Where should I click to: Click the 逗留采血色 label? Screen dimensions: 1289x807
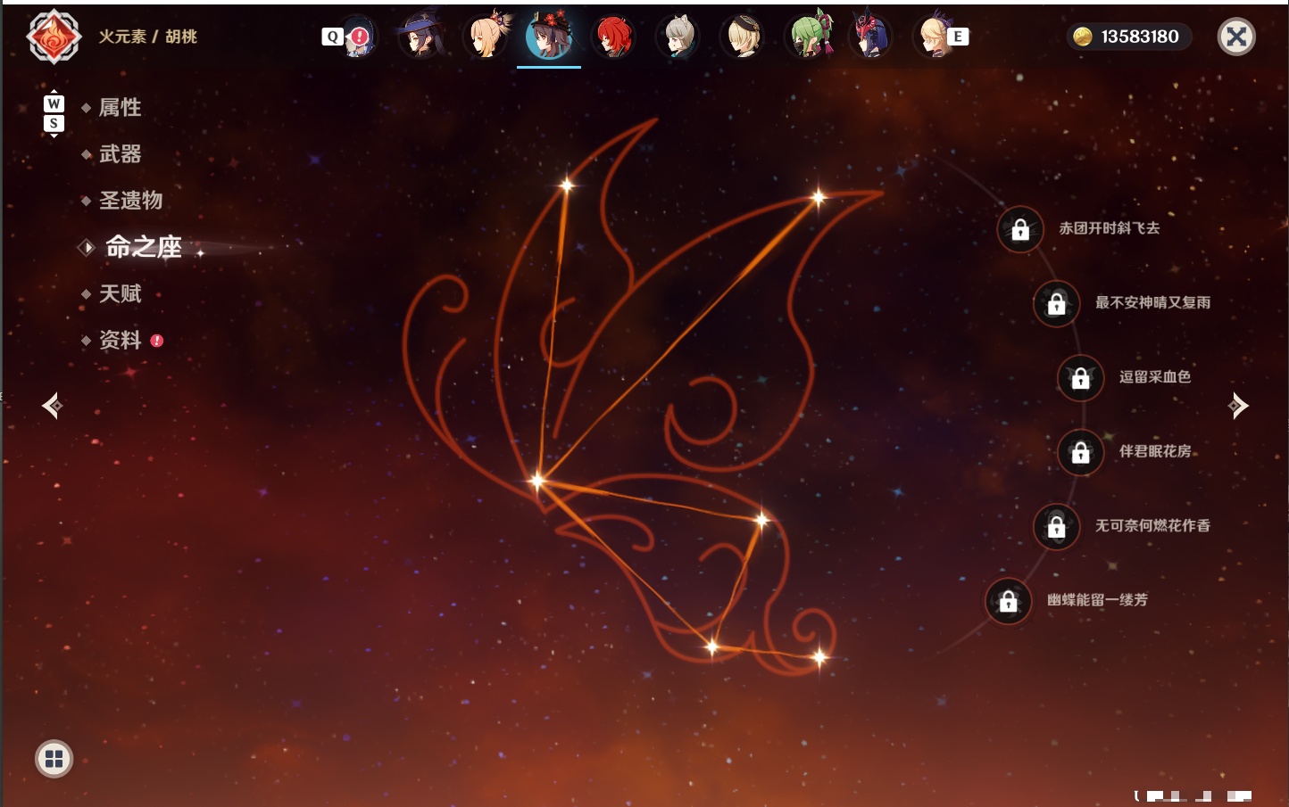pyautogui.click(x=1155, y=377)
